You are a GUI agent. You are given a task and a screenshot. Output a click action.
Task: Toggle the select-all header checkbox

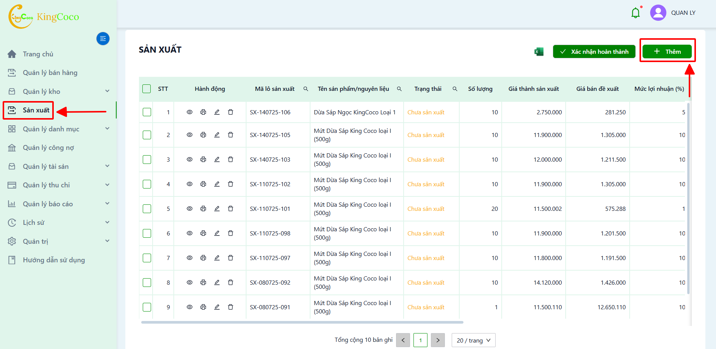click(147, 89)
